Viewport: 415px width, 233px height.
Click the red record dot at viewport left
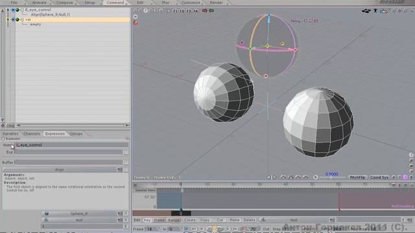click(x=136, y=23)
